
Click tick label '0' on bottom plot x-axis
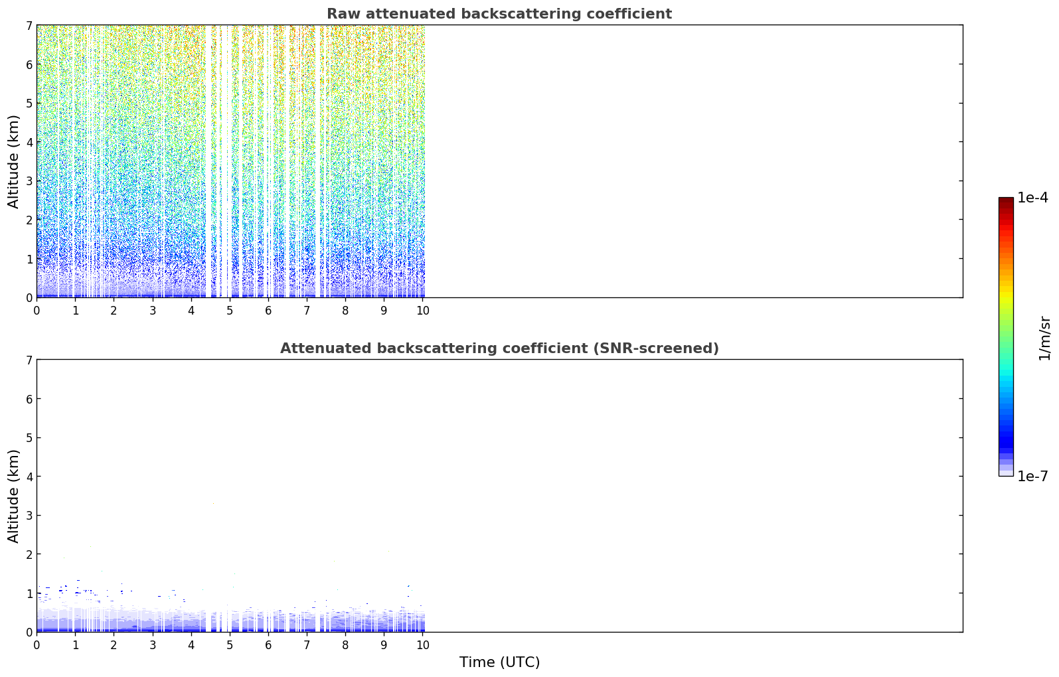pyautogui.click(x=37, y=644)
